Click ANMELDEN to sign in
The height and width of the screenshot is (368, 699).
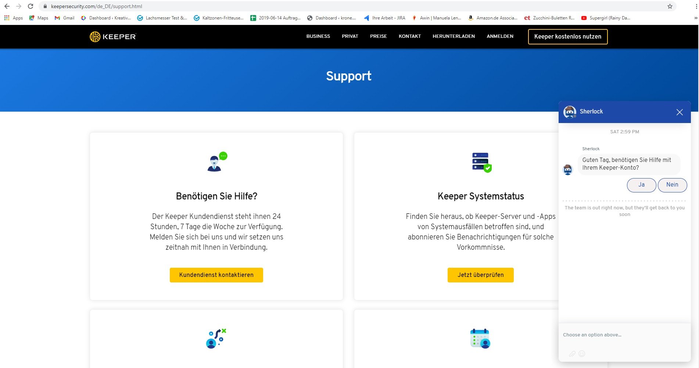click(500, 36)
